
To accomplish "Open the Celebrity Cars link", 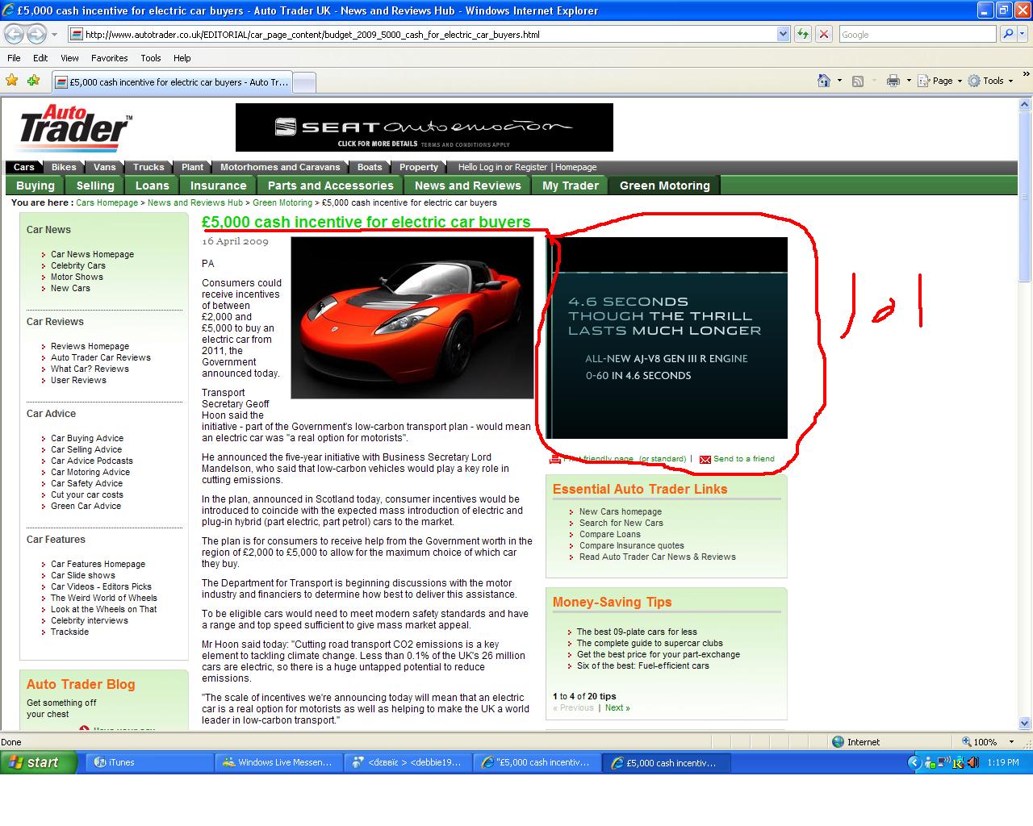I will tap(78, 265).
